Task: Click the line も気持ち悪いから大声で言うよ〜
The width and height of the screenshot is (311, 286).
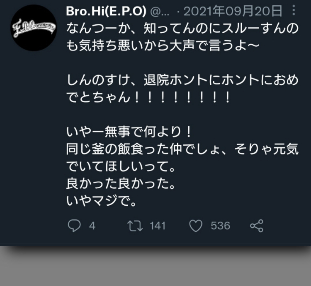Action: (x=163, y=46)
